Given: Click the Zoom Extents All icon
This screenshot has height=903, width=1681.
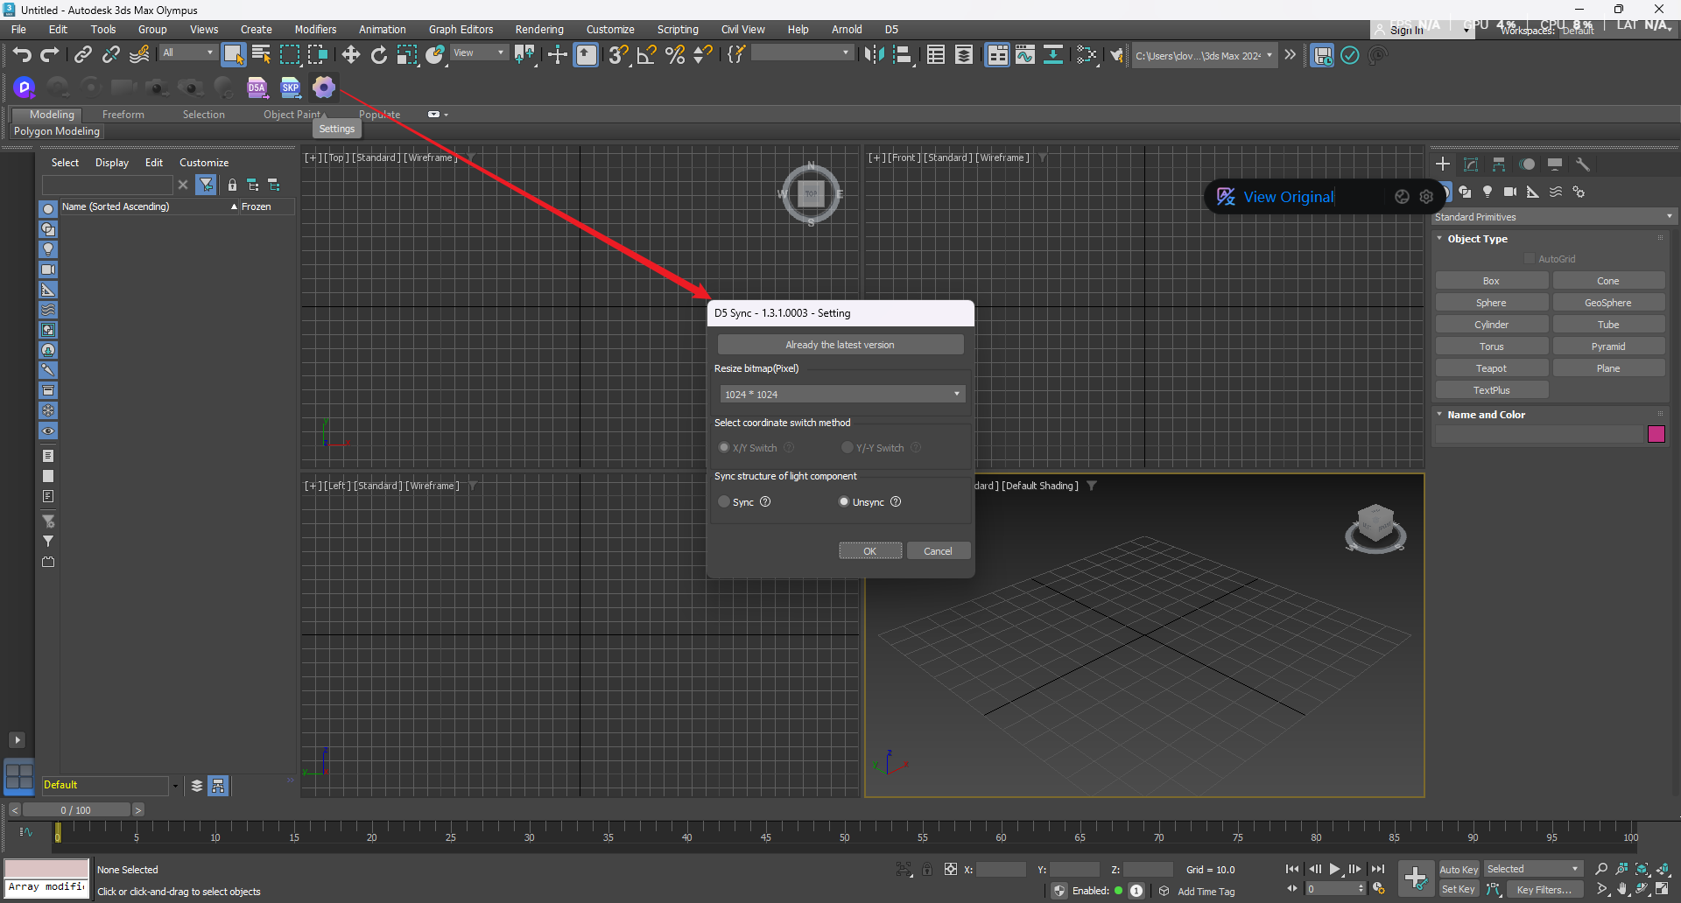Looking at the screenshot, I should click(1662, 869).
